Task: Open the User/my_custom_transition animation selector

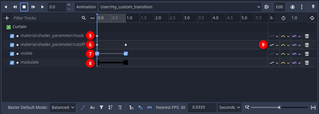Action: pyautogui.click(x=180, y=7)
